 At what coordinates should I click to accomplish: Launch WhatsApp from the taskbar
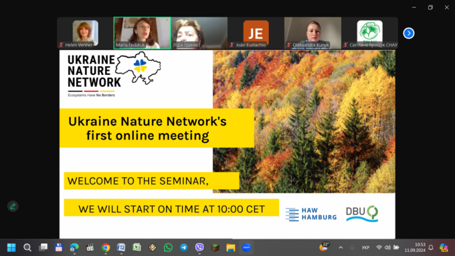(x=168, y=247)
